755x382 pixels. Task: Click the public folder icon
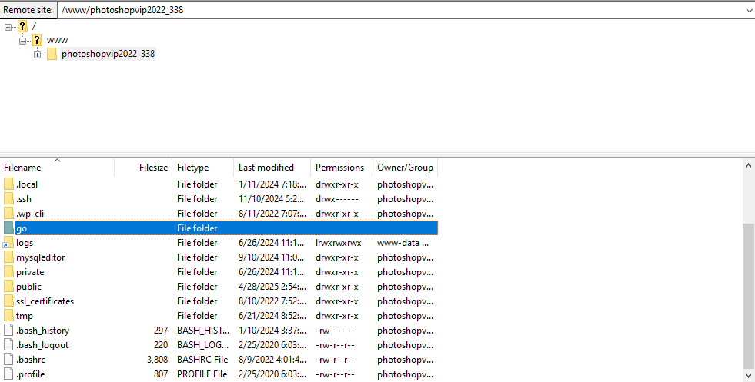(8, 287)
